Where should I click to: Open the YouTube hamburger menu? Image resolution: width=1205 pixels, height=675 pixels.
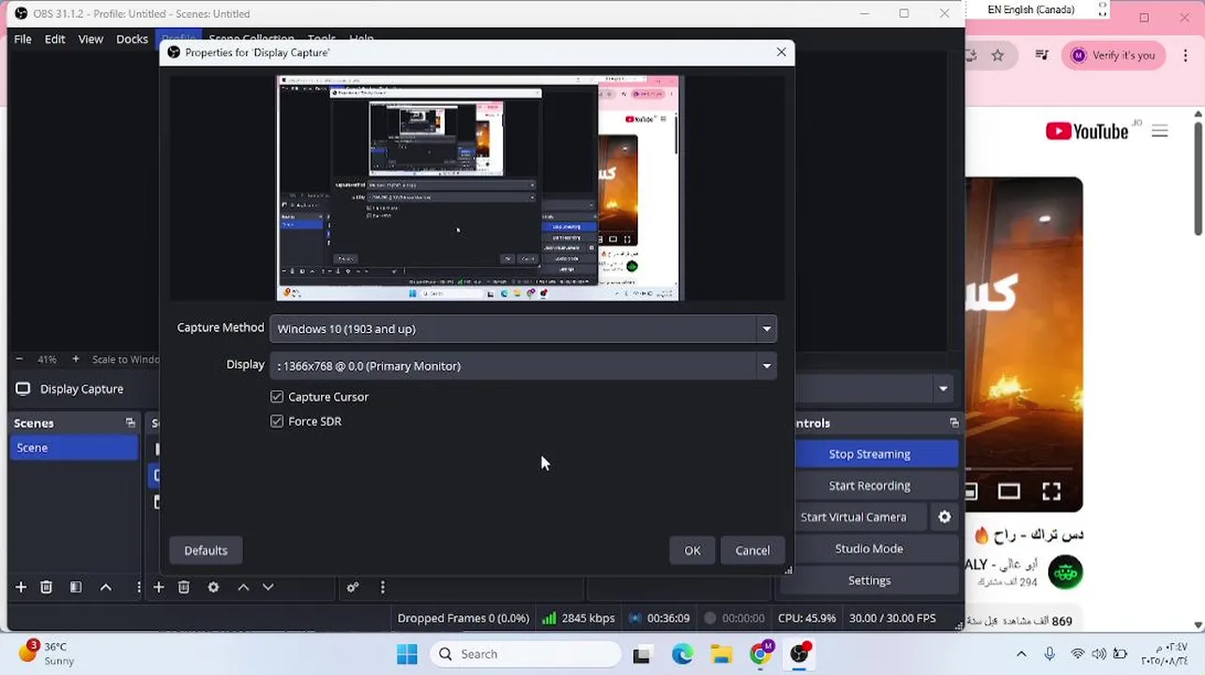(1160, 131)
